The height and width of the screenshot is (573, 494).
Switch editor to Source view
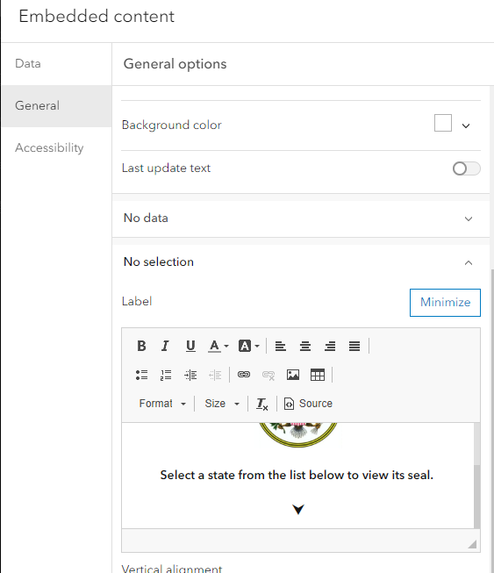pos(308,404)
